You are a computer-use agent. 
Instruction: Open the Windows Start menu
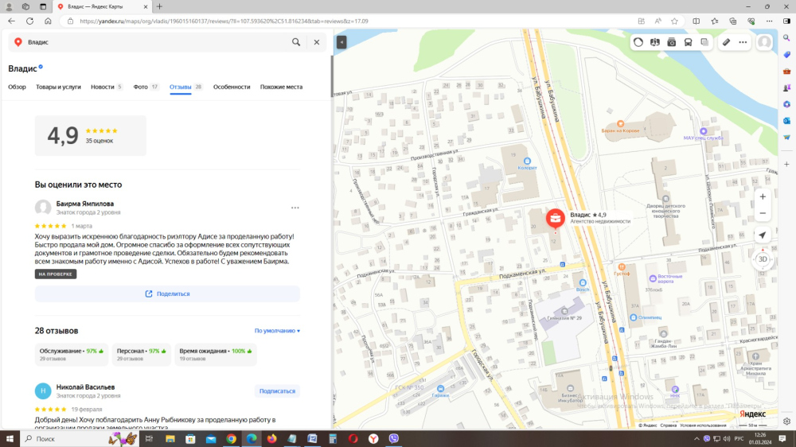point(9,439)
